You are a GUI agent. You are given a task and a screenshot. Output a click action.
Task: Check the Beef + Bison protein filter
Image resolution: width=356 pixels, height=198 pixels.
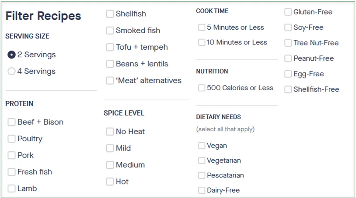tap(11, 122)
